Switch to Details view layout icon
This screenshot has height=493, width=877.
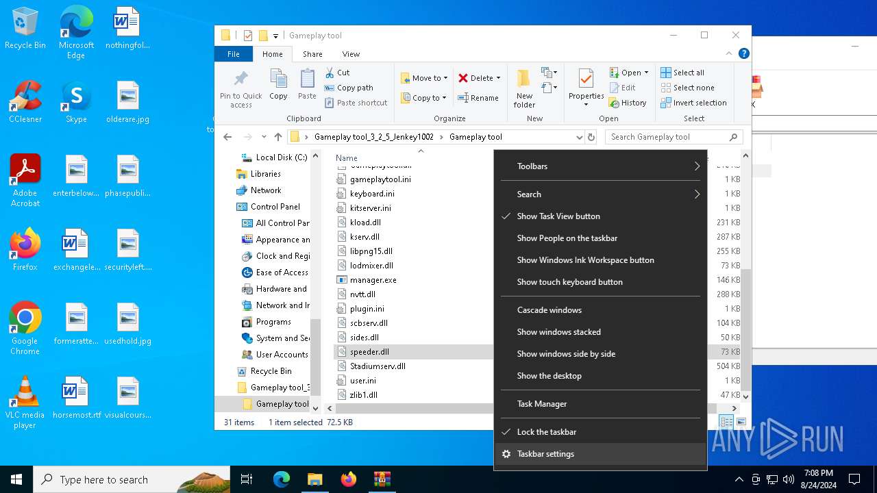click(726, 422)
